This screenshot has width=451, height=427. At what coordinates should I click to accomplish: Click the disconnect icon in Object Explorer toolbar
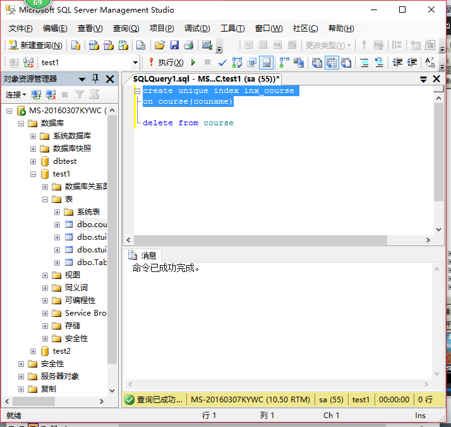(x=51, y=94)
